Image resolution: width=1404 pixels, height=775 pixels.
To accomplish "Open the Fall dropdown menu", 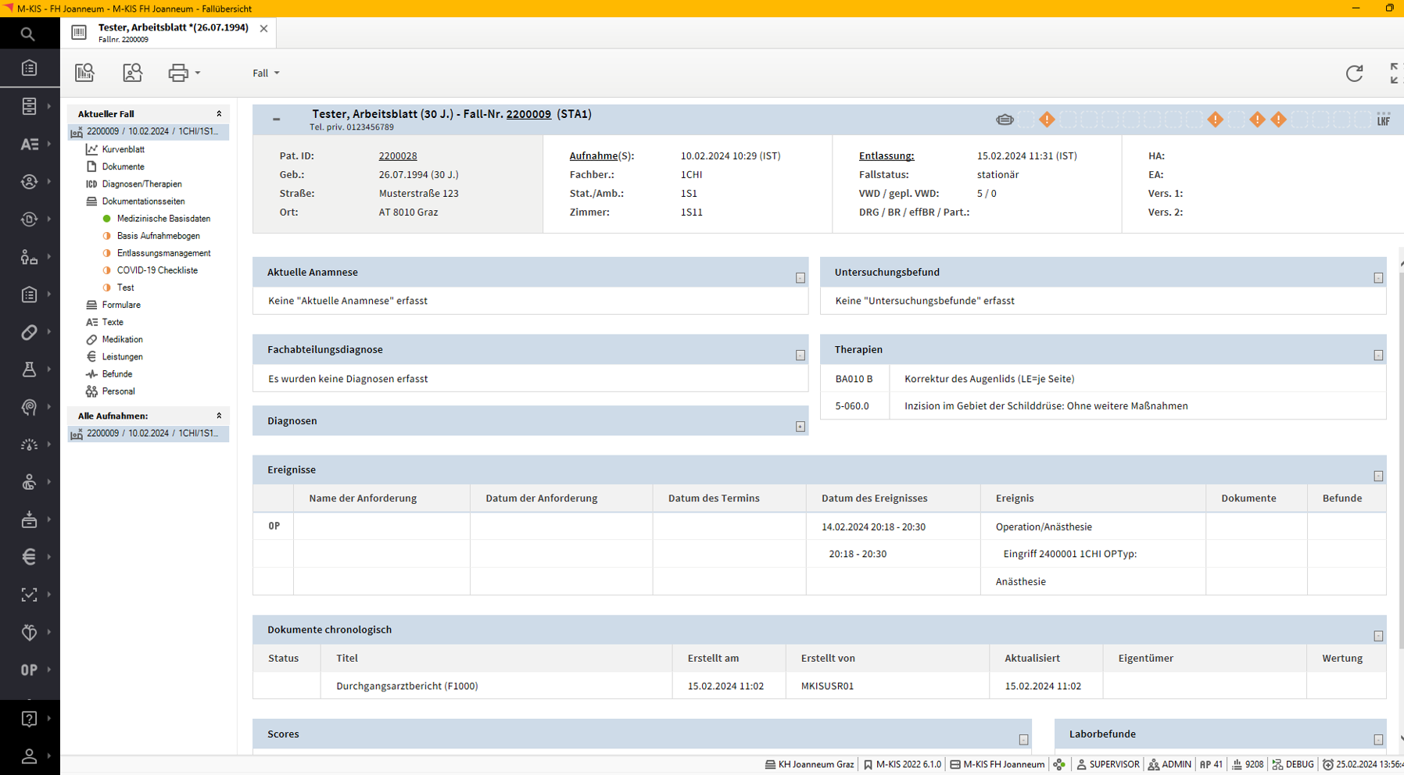I will [266, 73].
